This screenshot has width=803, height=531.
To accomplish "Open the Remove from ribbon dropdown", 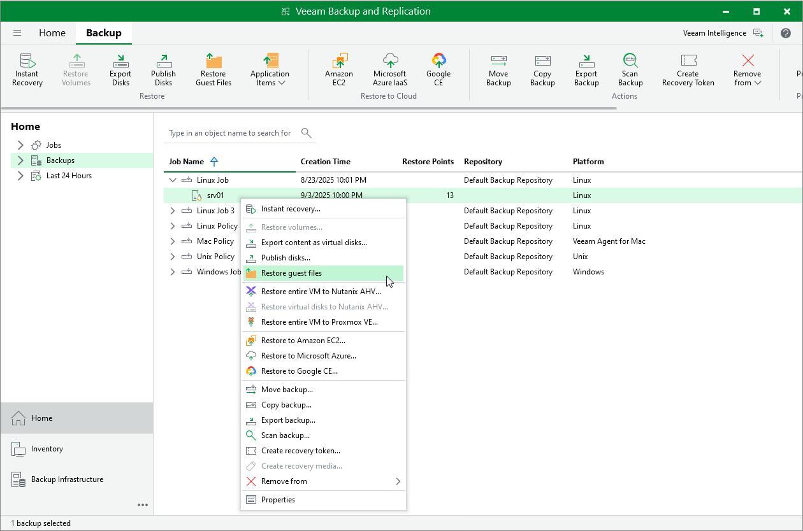I will 748,69.
